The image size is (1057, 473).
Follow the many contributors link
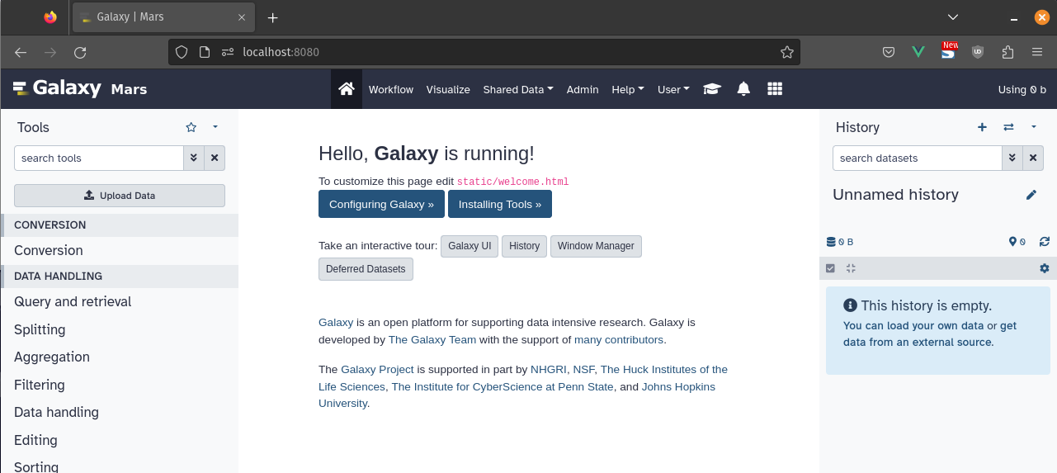click(x=619, y=339)
